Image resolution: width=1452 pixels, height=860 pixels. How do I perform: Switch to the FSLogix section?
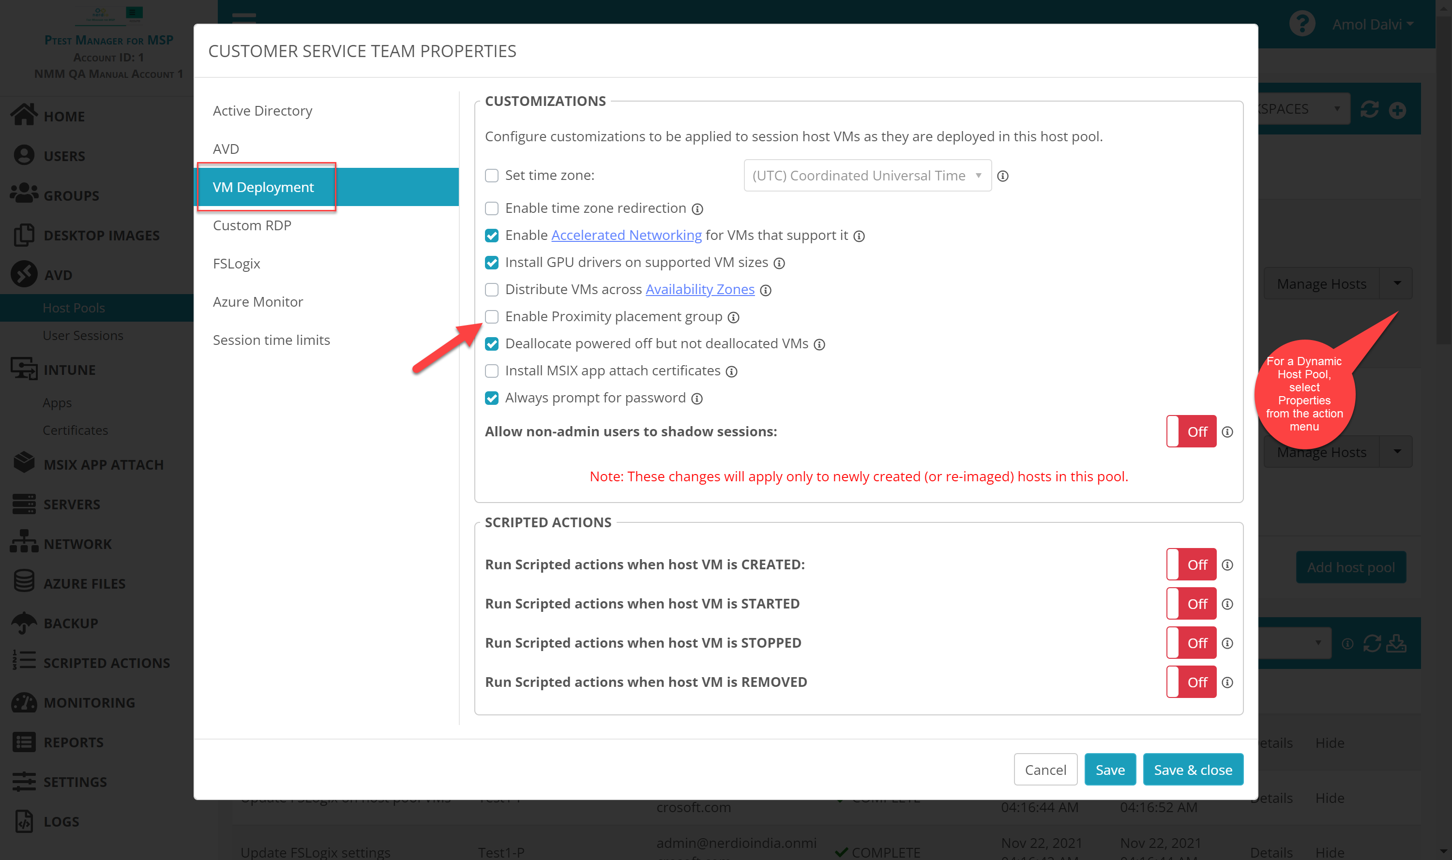236,264
